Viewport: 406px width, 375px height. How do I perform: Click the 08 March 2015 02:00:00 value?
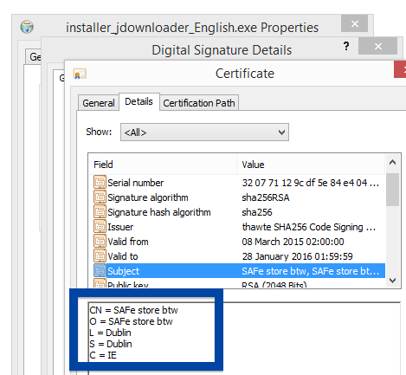[293, 242]
